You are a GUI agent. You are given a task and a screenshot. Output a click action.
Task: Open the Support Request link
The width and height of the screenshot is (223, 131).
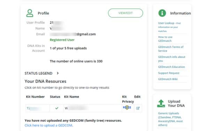tap(169, 73)
